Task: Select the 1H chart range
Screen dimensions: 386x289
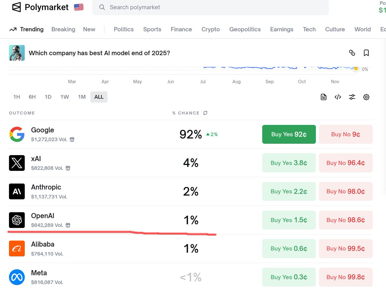Action: (17, 97)
